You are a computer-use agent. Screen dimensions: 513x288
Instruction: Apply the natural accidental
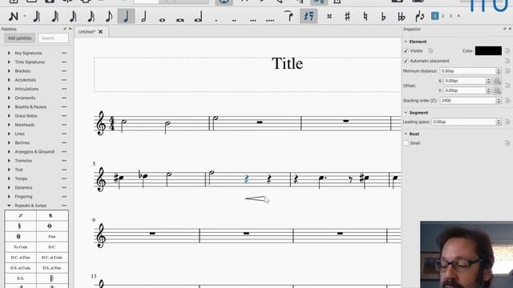(x=366, y=16)
